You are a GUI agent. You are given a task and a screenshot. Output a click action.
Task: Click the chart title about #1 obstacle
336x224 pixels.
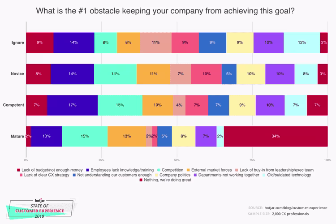pos(165,11)
